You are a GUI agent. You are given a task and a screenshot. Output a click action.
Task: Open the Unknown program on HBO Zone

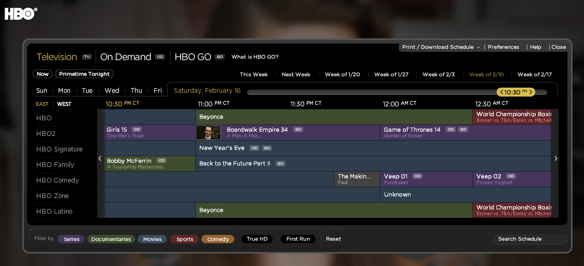(466, 194)
